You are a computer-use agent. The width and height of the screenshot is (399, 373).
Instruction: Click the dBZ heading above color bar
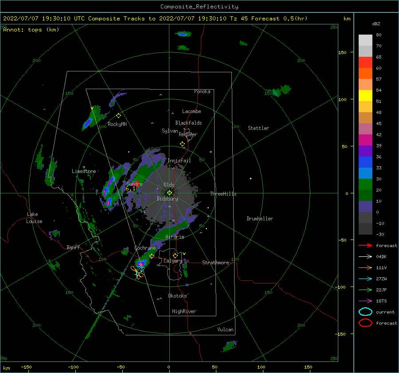[x=376, y=24]
